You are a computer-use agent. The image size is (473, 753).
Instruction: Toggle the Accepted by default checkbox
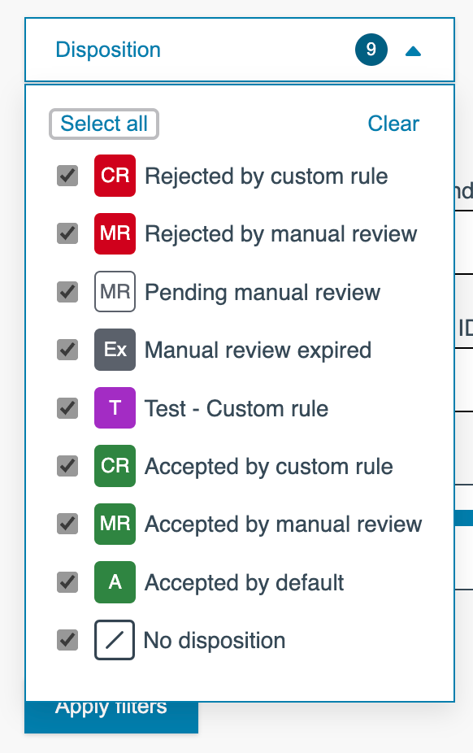pos(67,582)
